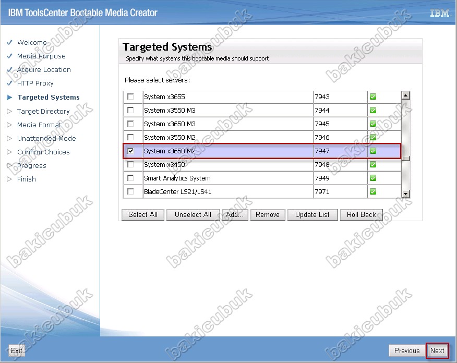Image resolution: width=457 pixels, height=363 pixels.
Task: Click checkmark icon beside Media Purpose step
Action: (9, 56)
